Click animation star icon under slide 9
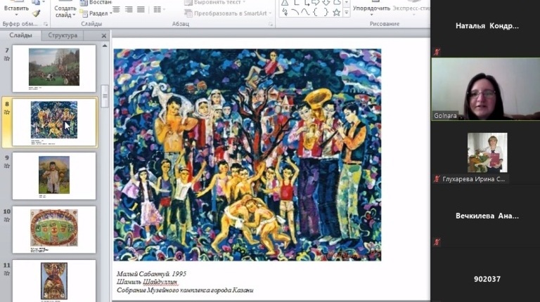 click(7, 166)
